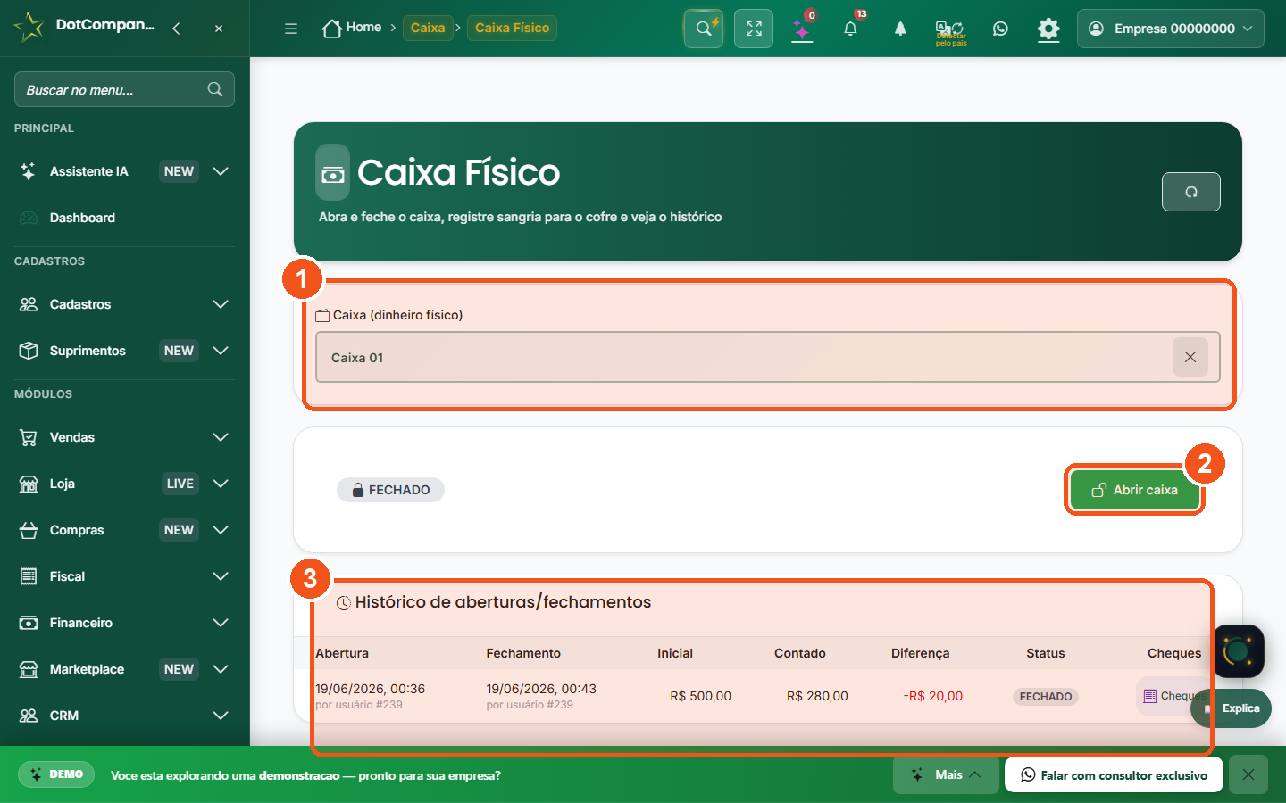Select the -R$ 20,00 difference cell
The width and height of the screenshot is (1286, 803).
[933, 696]
